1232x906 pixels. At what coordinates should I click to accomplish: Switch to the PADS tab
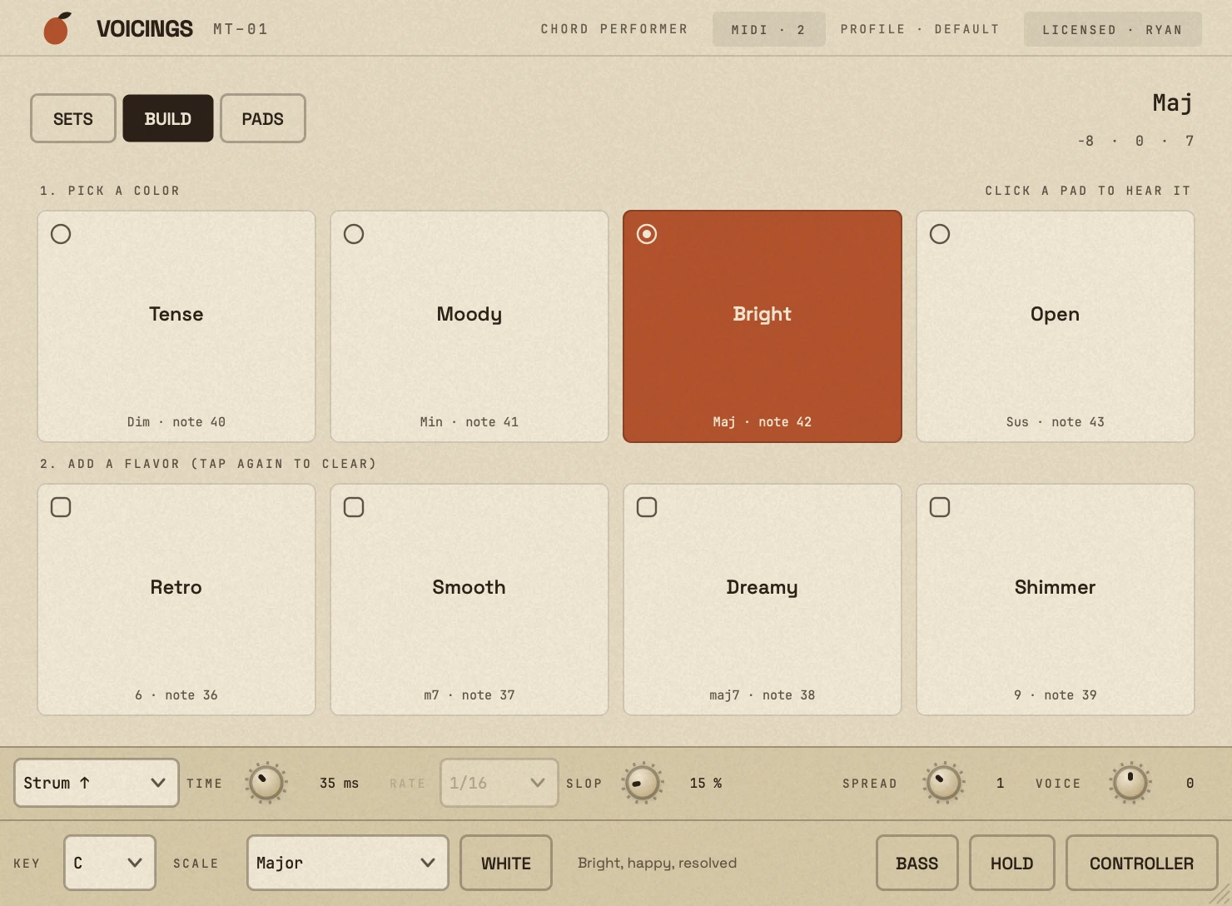point(263,118)
